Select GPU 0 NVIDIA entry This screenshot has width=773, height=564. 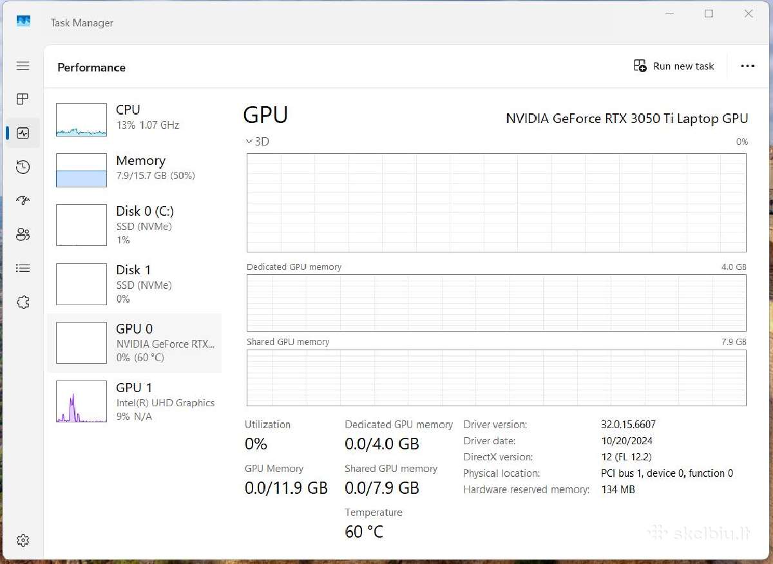point(134,343)
